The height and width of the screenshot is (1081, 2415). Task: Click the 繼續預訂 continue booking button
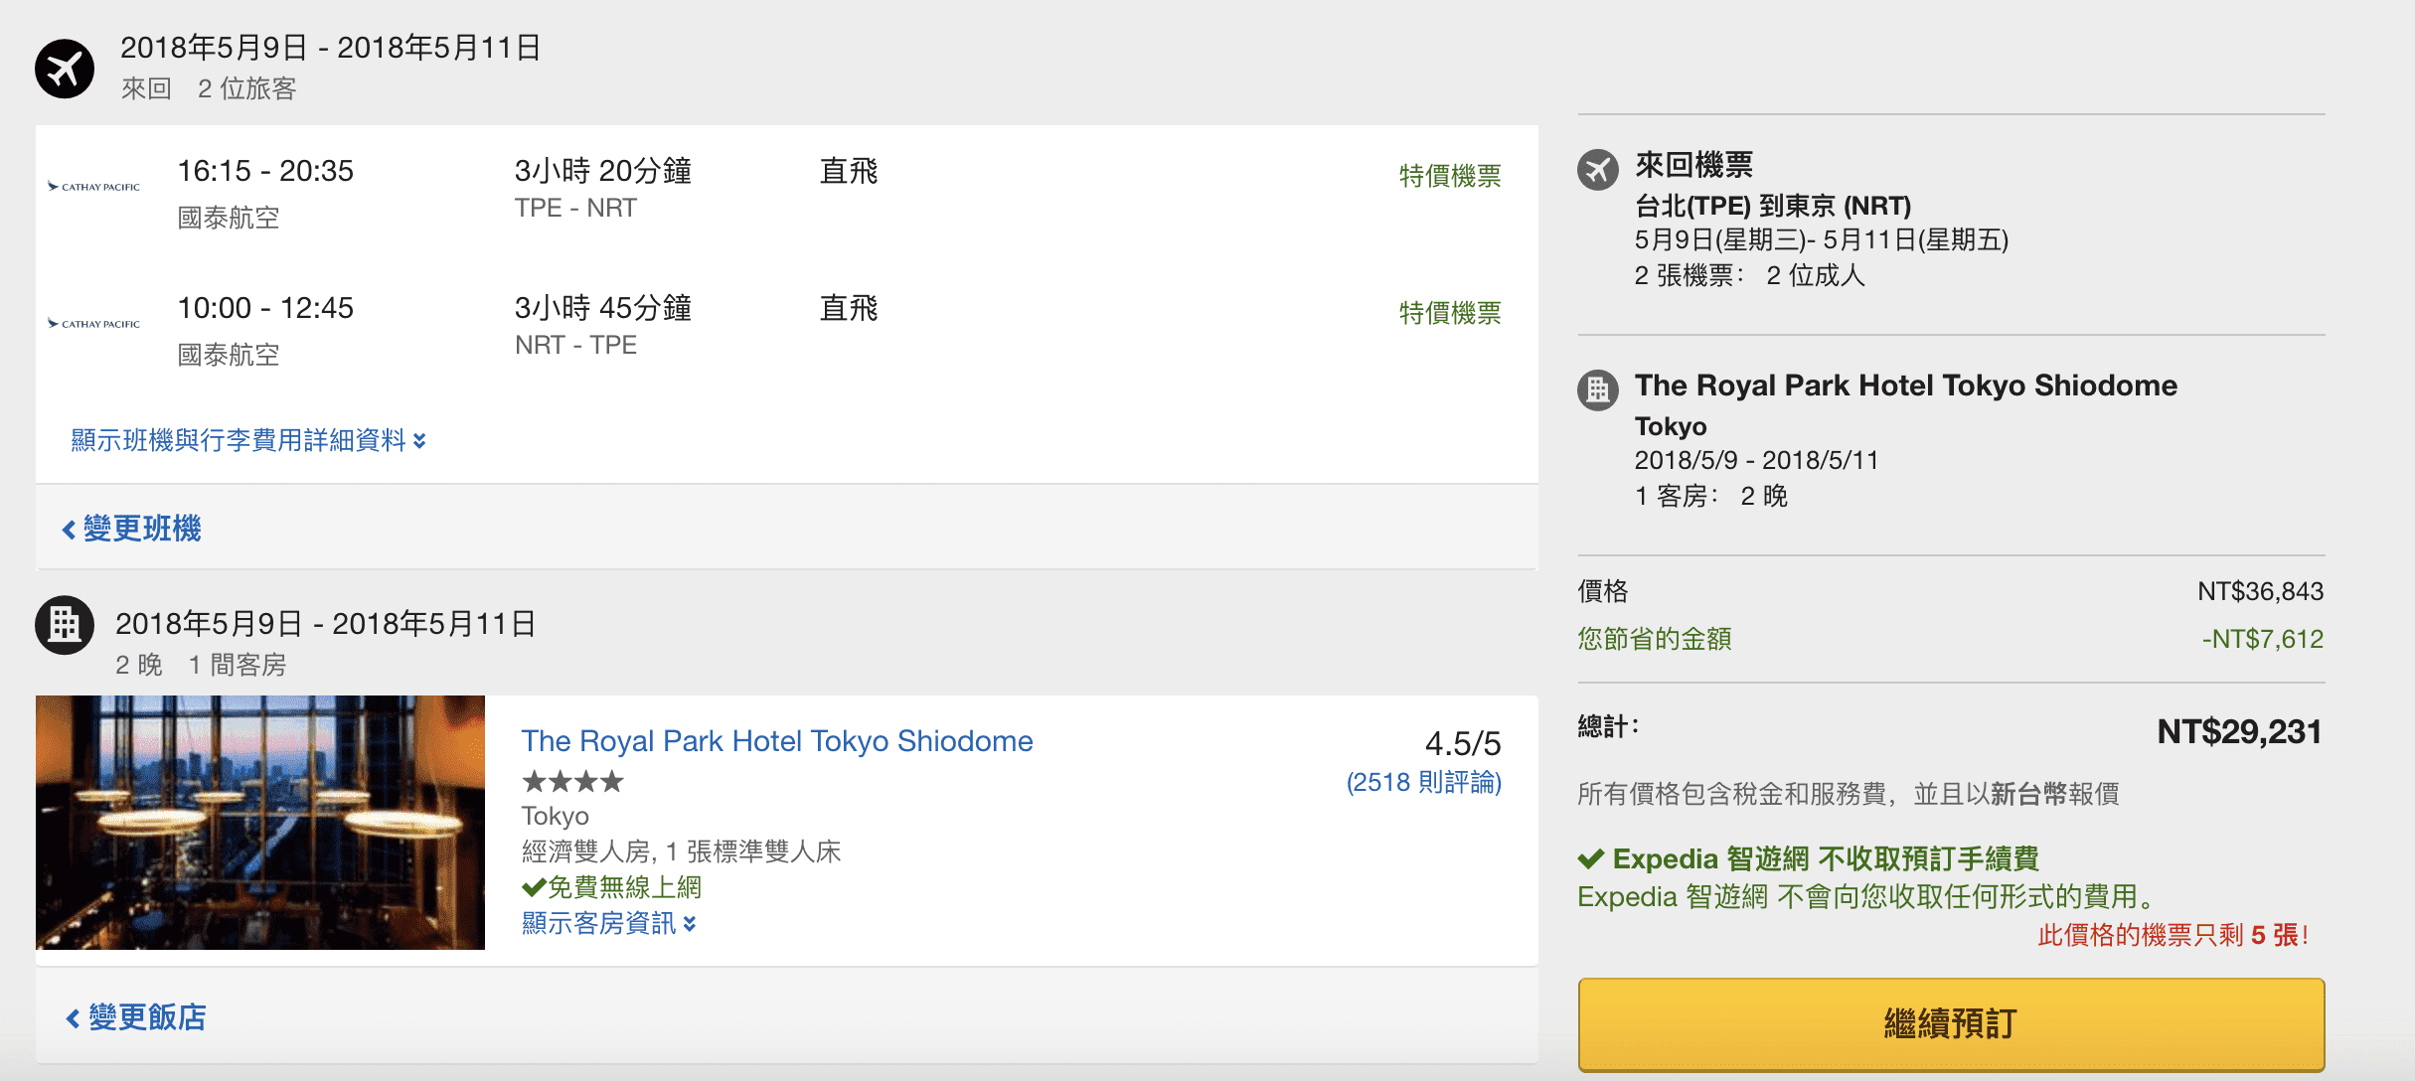(x=1951, y=1023)
